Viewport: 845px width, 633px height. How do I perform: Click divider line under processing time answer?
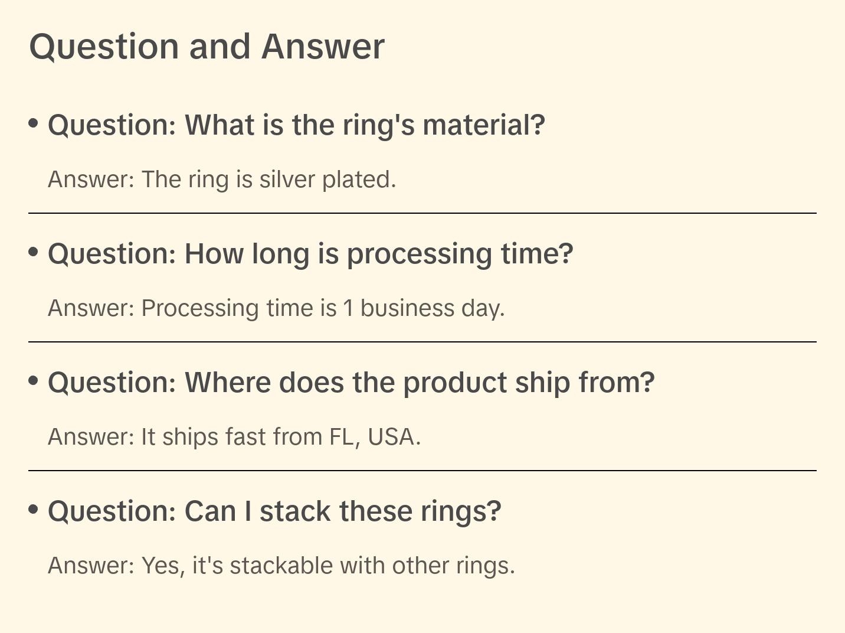click(422, 342)
